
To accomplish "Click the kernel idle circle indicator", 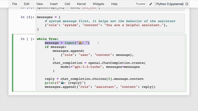I will coord(187,4).
